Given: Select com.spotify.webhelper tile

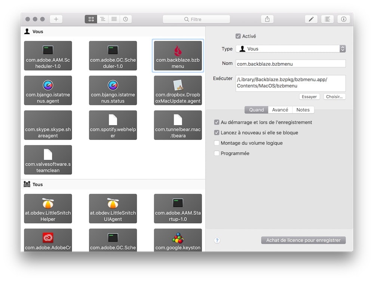Looking at the screenshot, I should click(x=113, y=125).
